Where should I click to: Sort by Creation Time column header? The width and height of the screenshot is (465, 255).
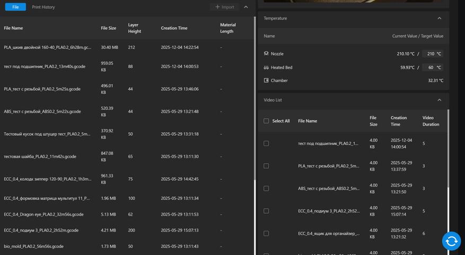point(174,28)
